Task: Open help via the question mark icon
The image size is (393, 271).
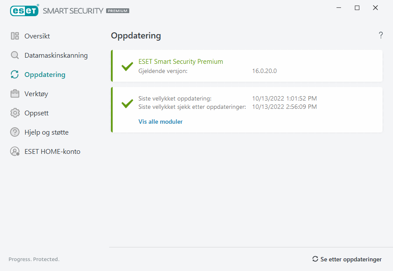Action: pyautogui.click(x=381, y=35)
